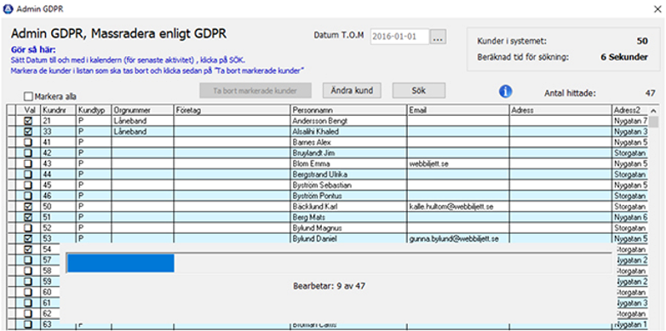Select the cell Bylund Magnus
Image resolution: width=666 pixels, height=331 pixels.
348,228
